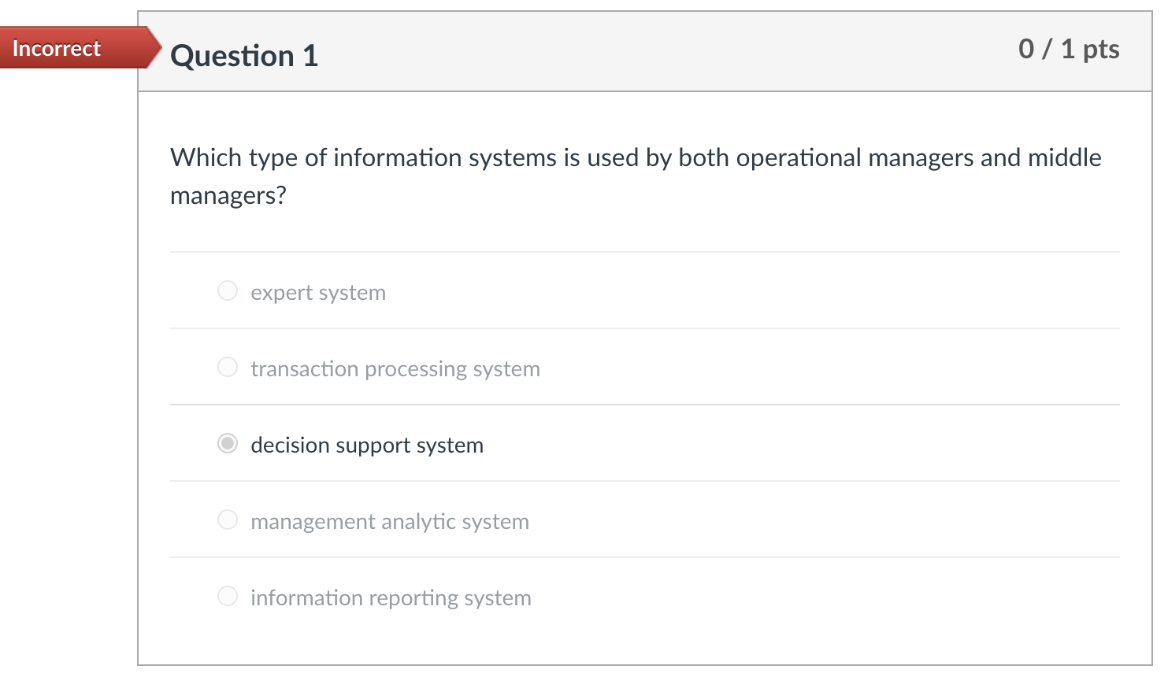The image size is (1168, 673).
Task: Click the 'expert system' answer text
Action: coord(318,293)
